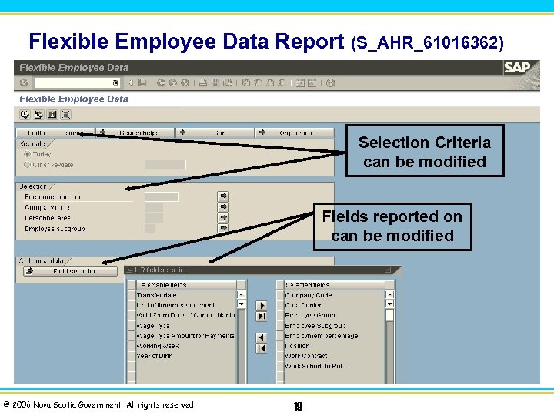
Task: Click the Help icon at the toolbar end
Action: (x=331, y=82)
